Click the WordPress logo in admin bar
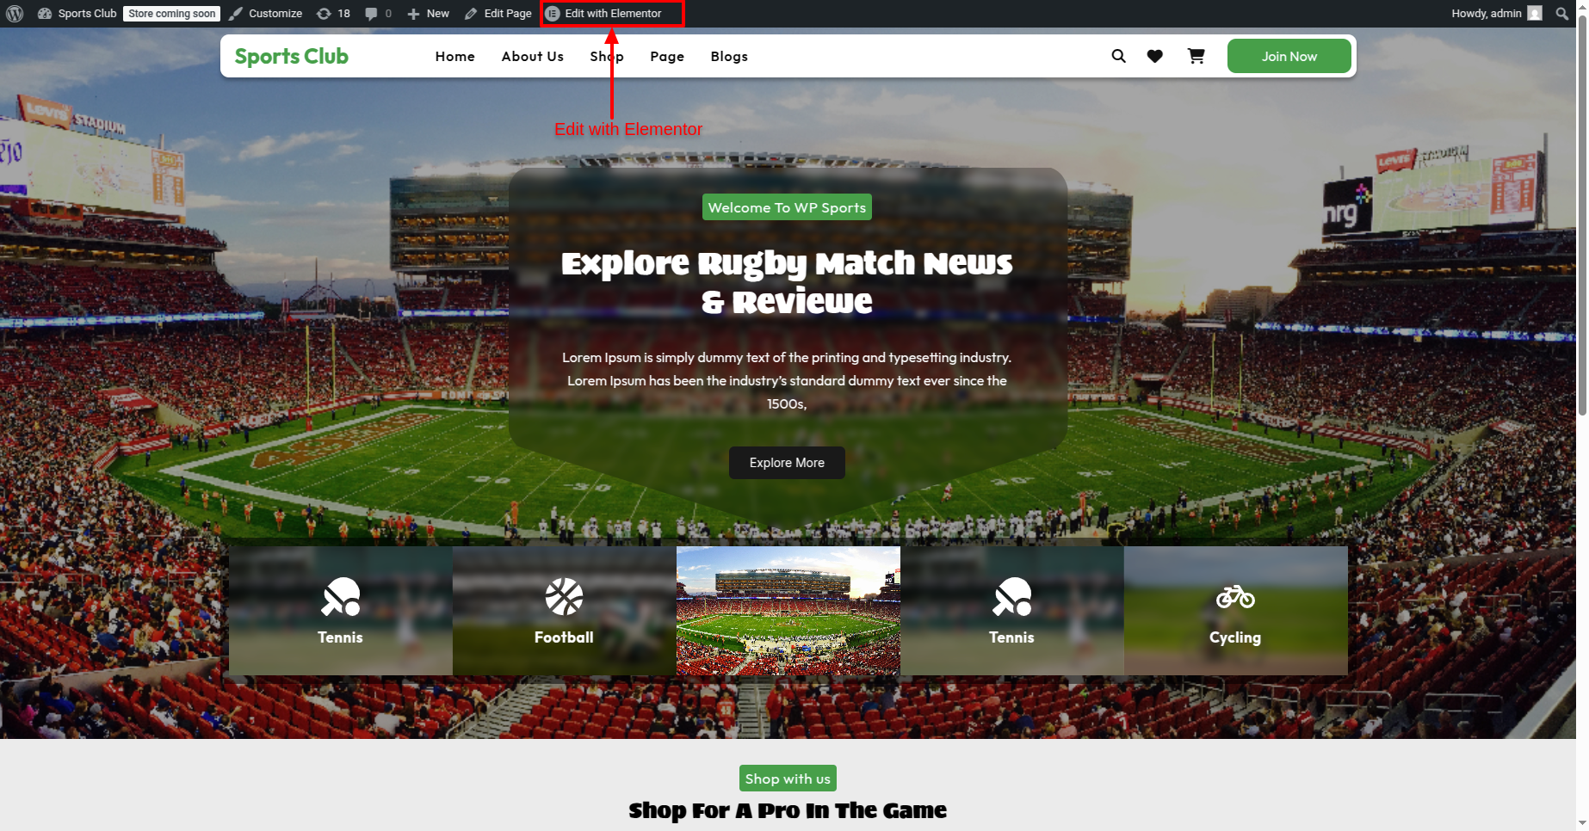Viewport: 1589px width, 831px height. coord(15,14)
